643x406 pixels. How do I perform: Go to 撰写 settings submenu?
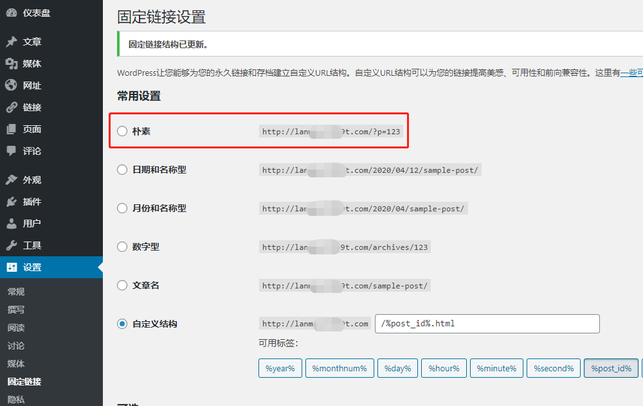tap(16, 310)
